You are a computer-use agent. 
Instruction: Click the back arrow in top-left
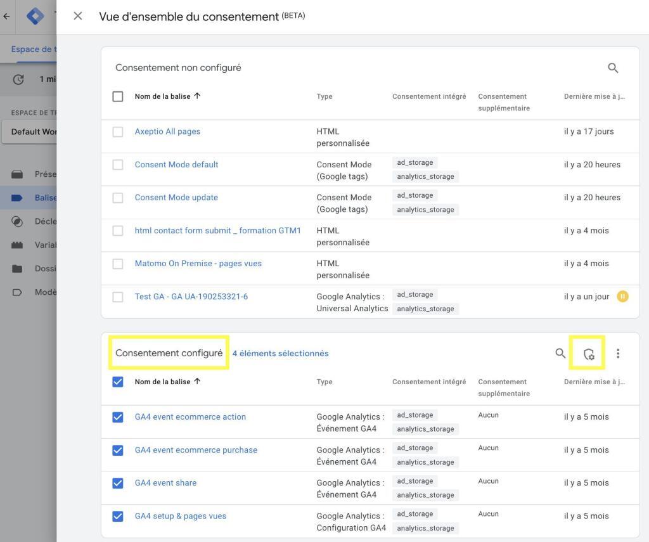click(x=6, y=16)
